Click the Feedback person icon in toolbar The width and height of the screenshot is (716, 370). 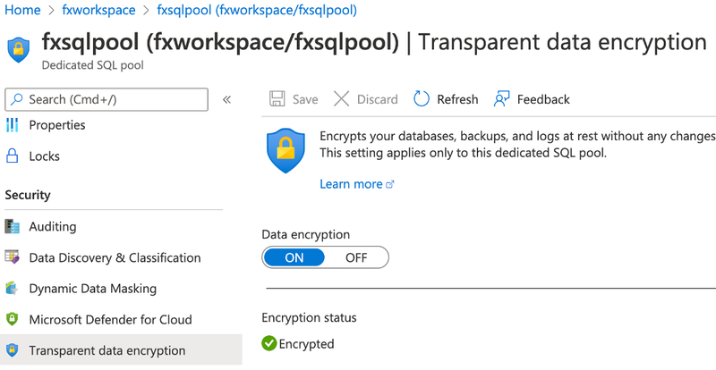pos(501,99)
